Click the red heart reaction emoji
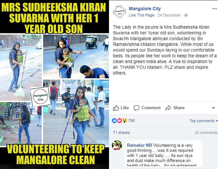The image size is (218, 169). (x=120, y=121)
